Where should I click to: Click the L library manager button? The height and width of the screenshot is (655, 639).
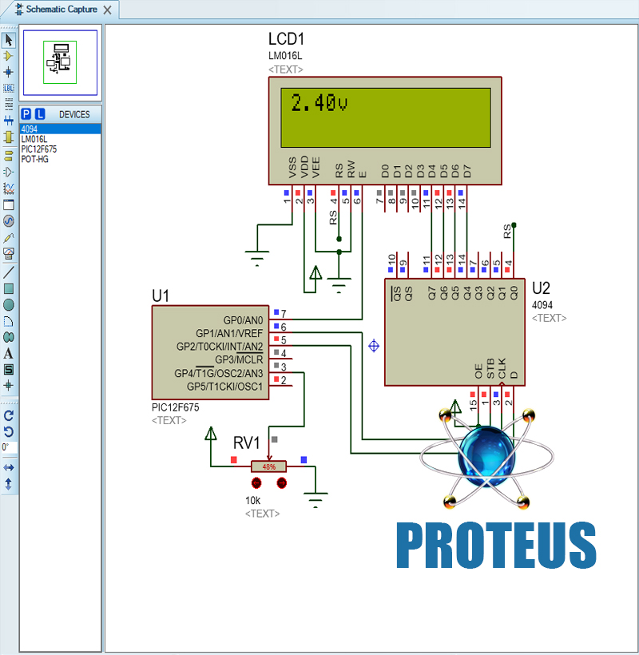40,114
